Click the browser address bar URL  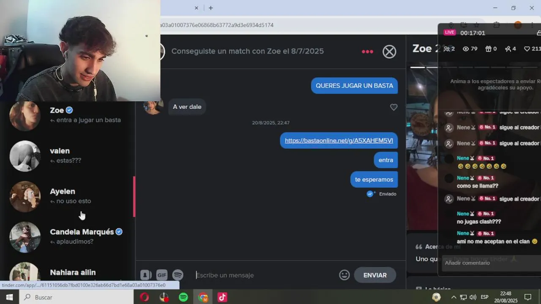click(x=217, y=25)
